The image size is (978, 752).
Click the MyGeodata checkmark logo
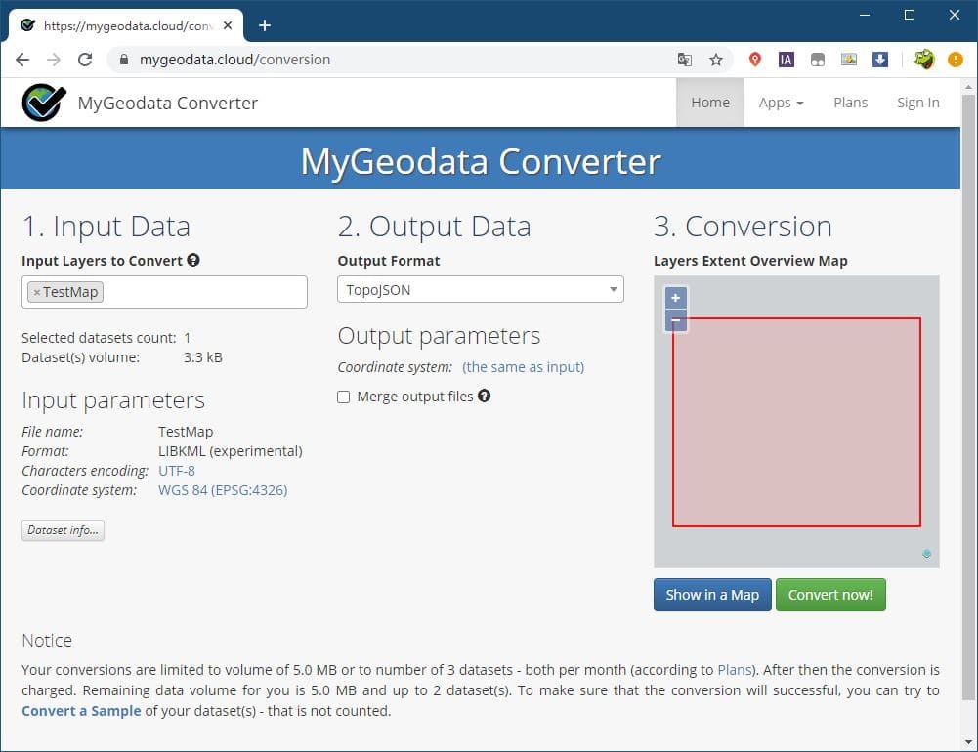tap(44, 103)
